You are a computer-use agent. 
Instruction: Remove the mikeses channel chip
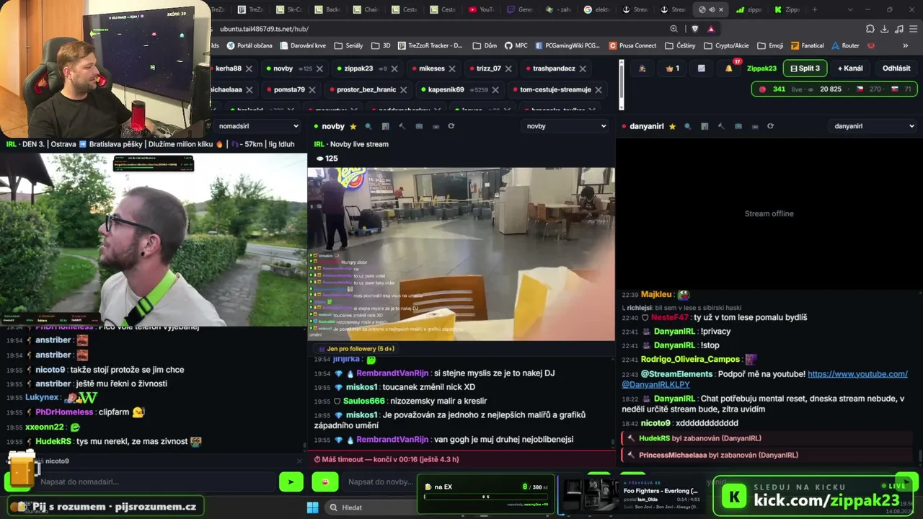(x=452, y=68)
